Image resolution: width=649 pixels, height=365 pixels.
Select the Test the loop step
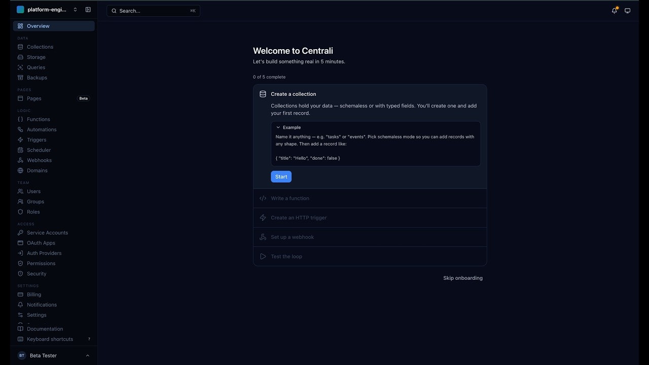pyautogui.click(x=370, y=256)
